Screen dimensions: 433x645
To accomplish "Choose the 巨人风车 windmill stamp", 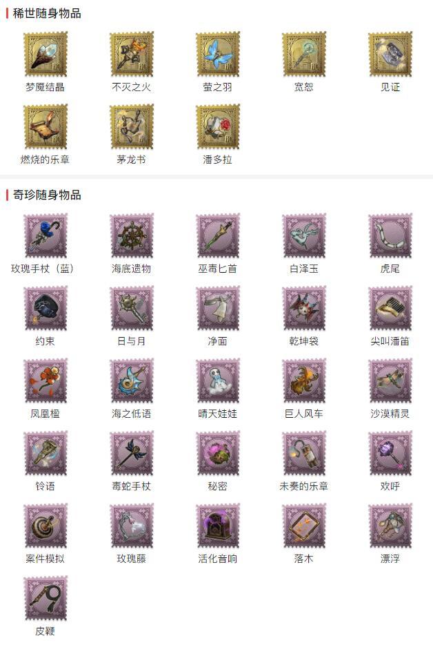I will click(x=304, y=381).
